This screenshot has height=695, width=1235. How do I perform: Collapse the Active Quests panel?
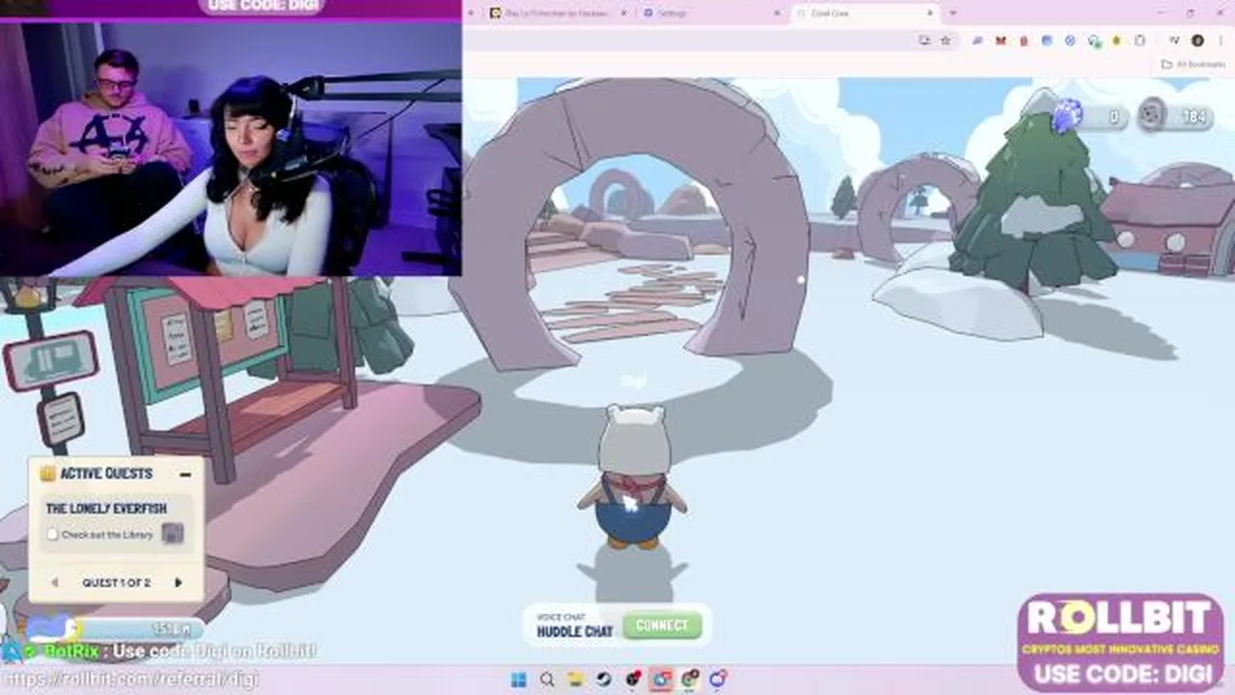point(185,474)
